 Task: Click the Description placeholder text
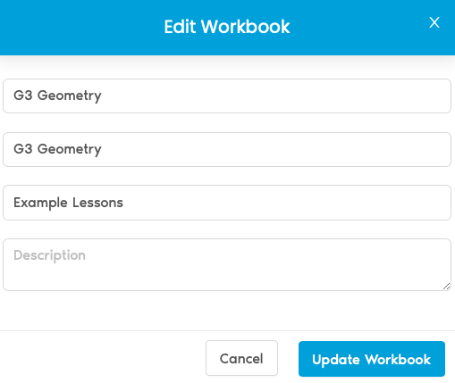tap(49, 255)
